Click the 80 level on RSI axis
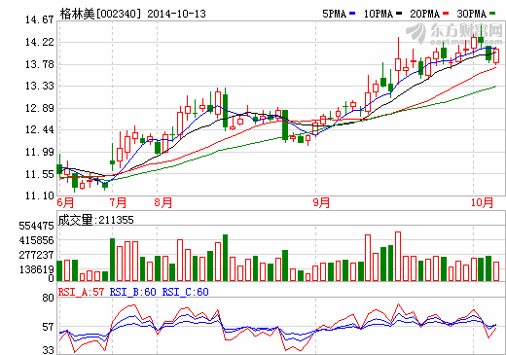 48,298
